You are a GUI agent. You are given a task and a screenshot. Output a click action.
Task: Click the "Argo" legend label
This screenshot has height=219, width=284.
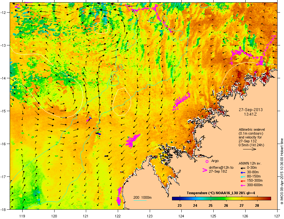[x=215, y=161]
